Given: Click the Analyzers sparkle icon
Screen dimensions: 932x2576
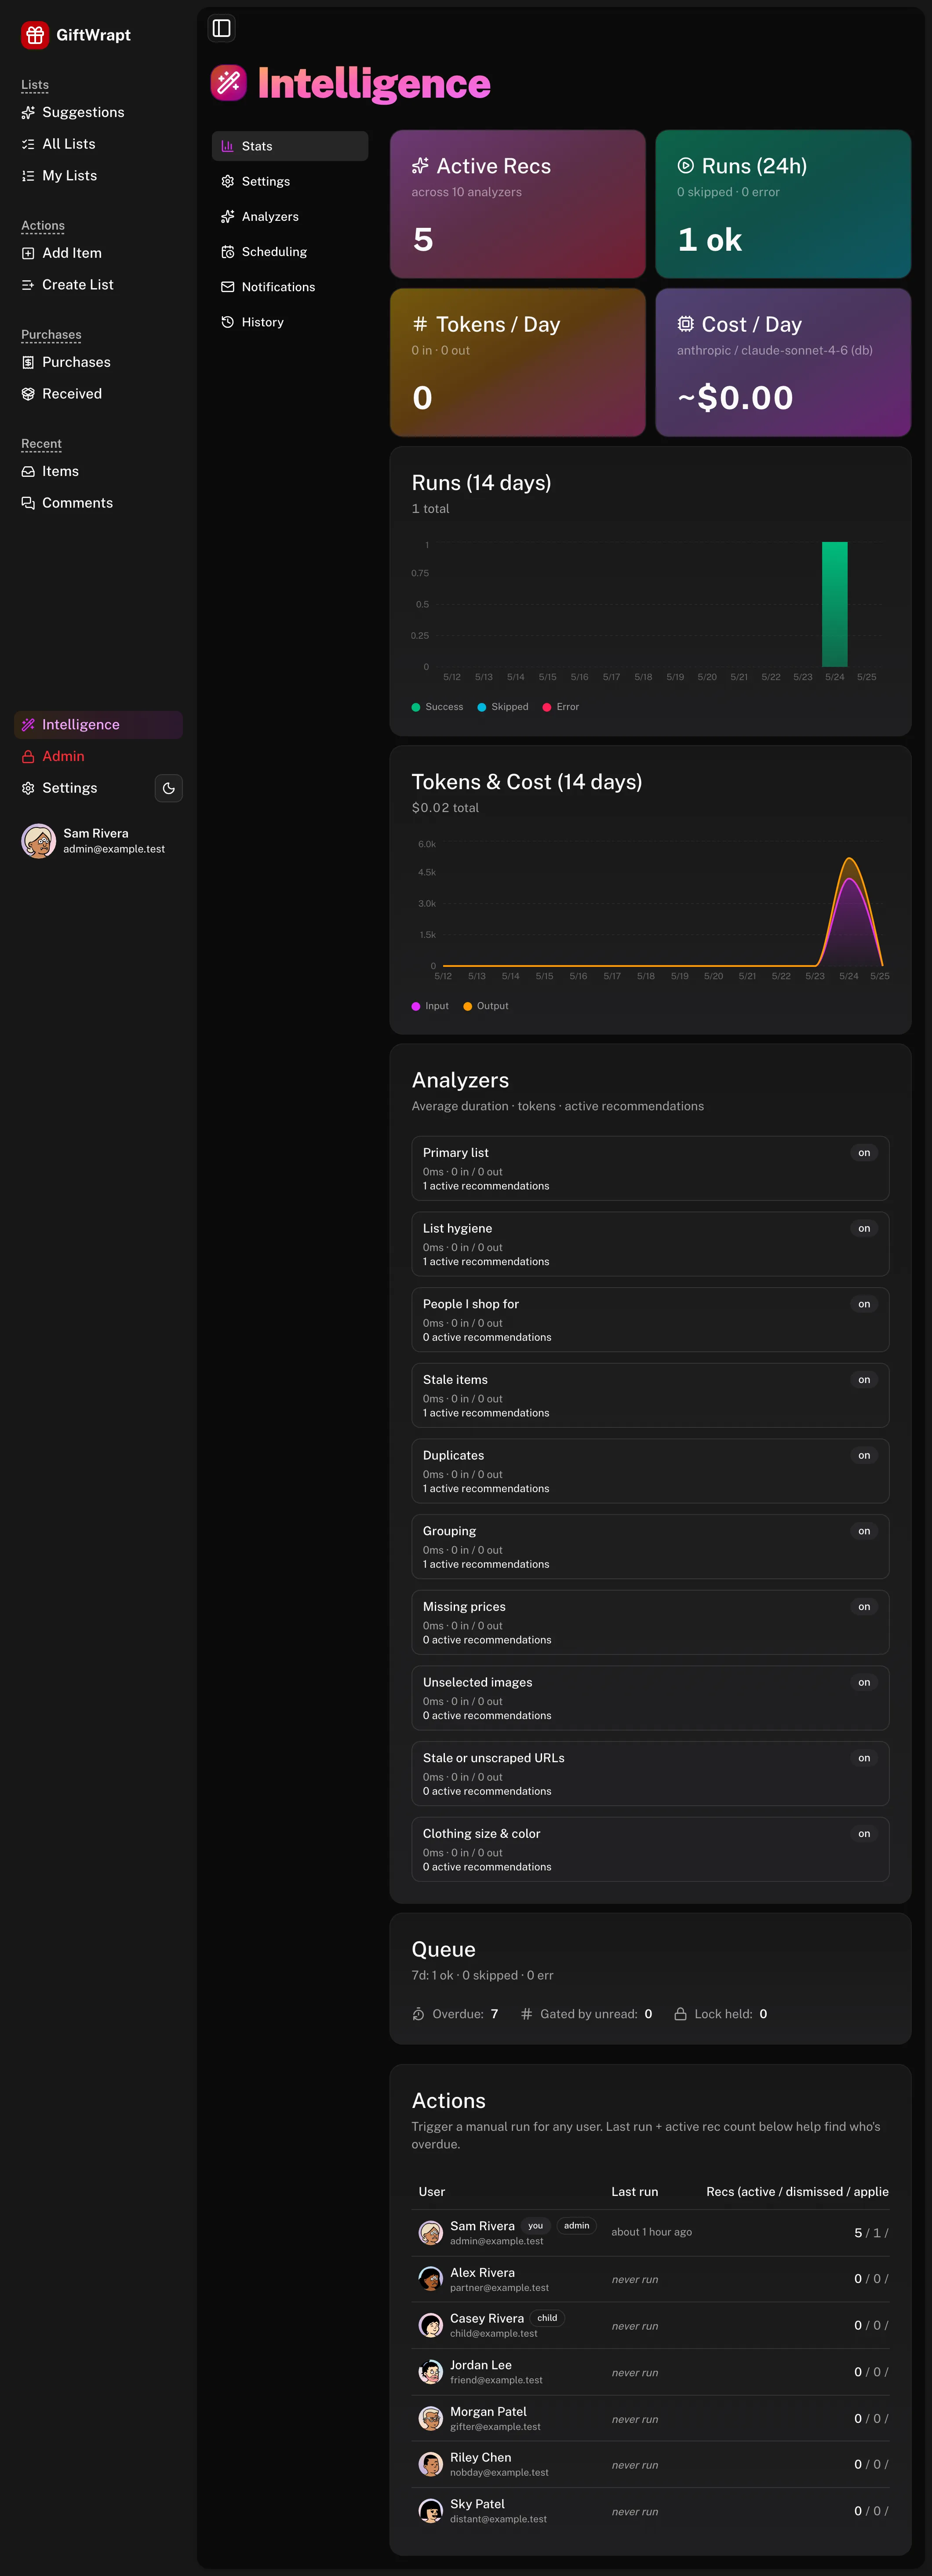Looking at the screenshot, I should point(228,216).
